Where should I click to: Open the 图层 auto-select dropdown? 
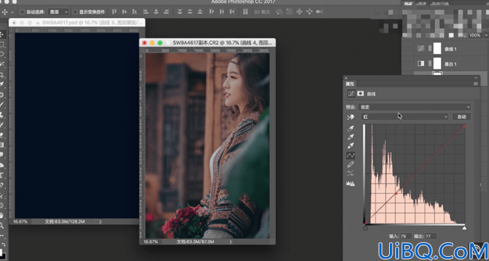pyautogui.click(x=59, y=12)
